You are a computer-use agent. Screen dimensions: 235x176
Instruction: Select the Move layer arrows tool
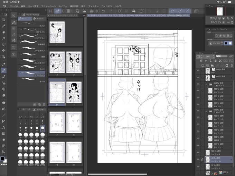[x=4, y=51]
